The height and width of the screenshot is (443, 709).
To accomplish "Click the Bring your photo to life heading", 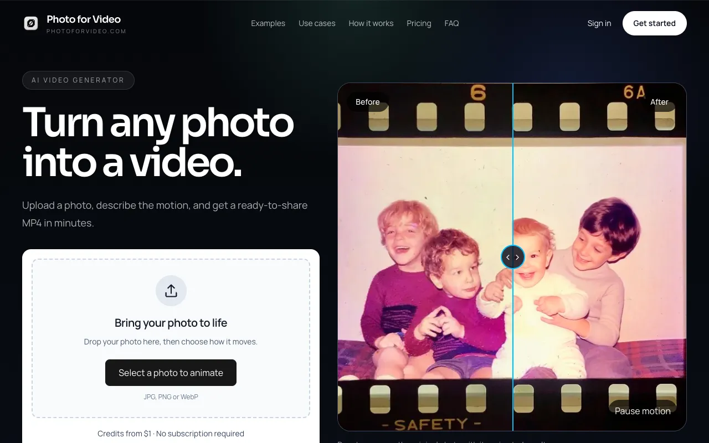I will point(171,323).
